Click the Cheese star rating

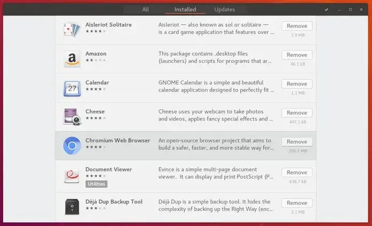click(x=95, y=118)
